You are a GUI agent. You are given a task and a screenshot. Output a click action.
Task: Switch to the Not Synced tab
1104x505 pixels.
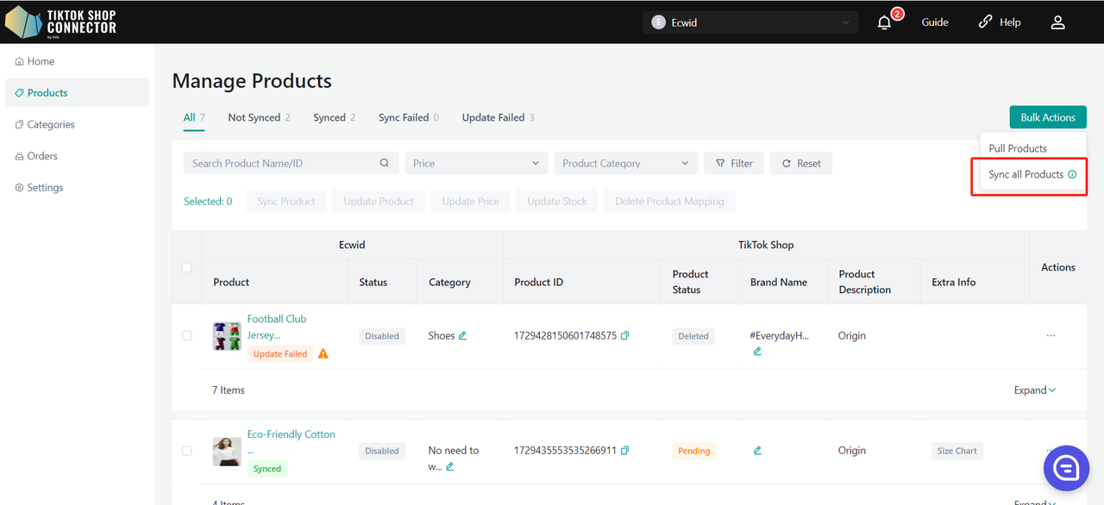tap(259, 117)
